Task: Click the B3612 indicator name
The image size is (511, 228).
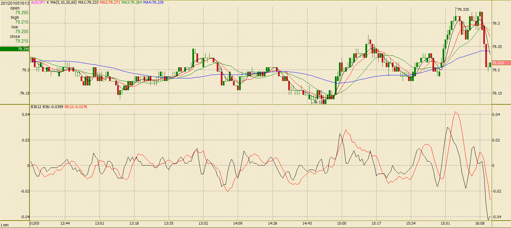Action: click(x=36, y=107)
